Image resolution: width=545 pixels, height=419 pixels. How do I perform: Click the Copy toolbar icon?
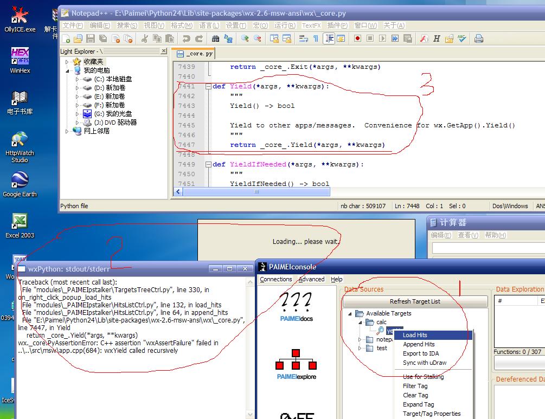click(x=157, y=38)
